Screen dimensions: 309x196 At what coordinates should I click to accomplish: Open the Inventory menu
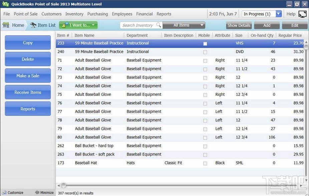74,14
